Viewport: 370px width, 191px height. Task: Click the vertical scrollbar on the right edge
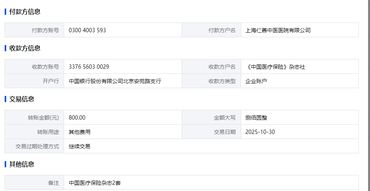click(368, 93)
